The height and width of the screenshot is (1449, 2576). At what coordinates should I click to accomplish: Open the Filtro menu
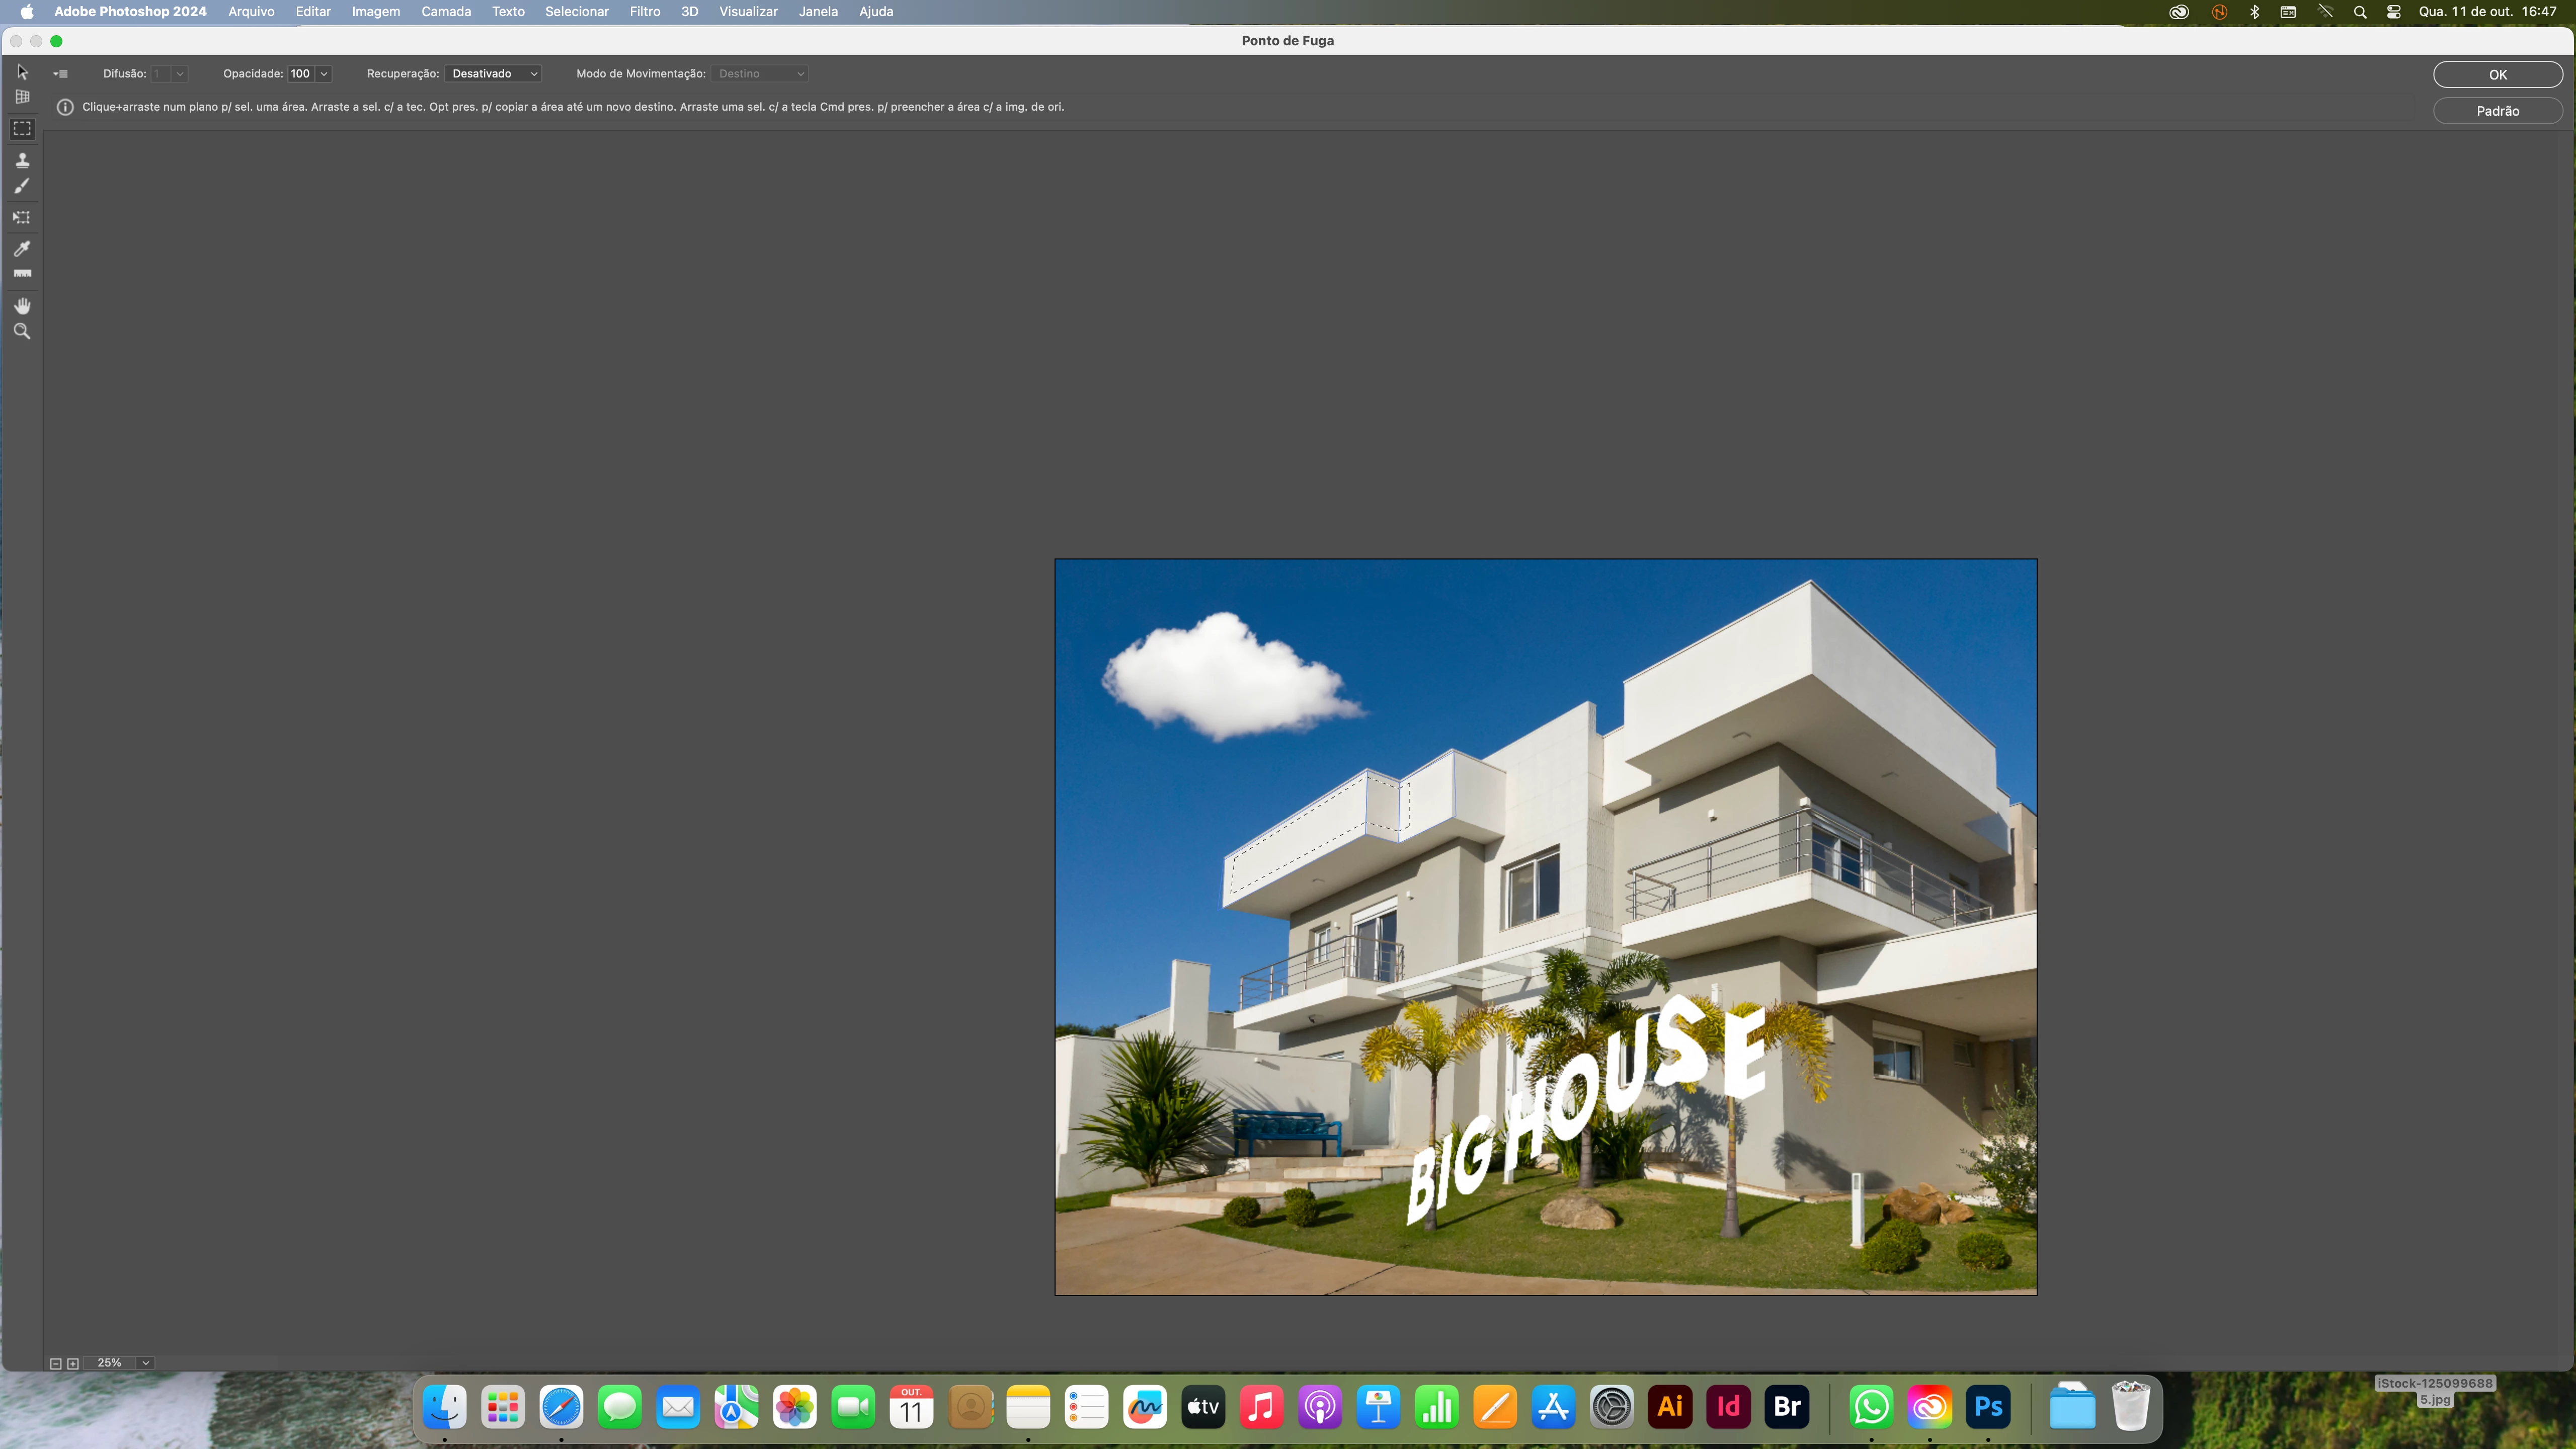[644, 12]
